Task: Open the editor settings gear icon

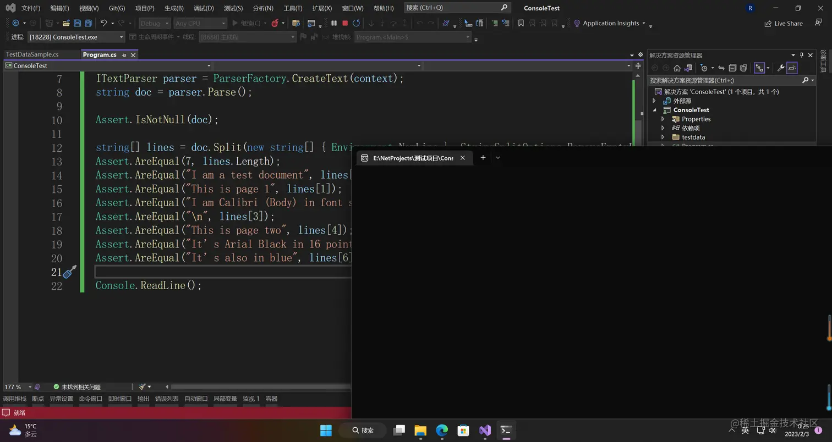Action: [x=641, y=55]
